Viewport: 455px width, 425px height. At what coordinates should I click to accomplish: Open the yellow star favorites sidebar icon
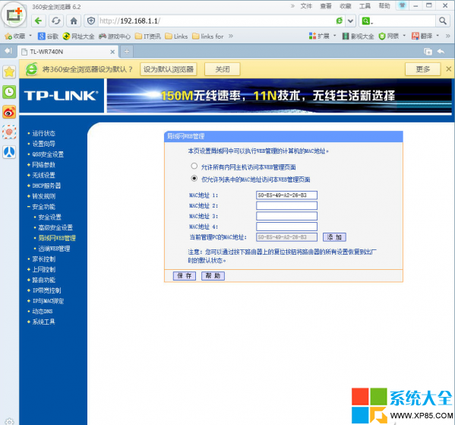tap(9, 71)
